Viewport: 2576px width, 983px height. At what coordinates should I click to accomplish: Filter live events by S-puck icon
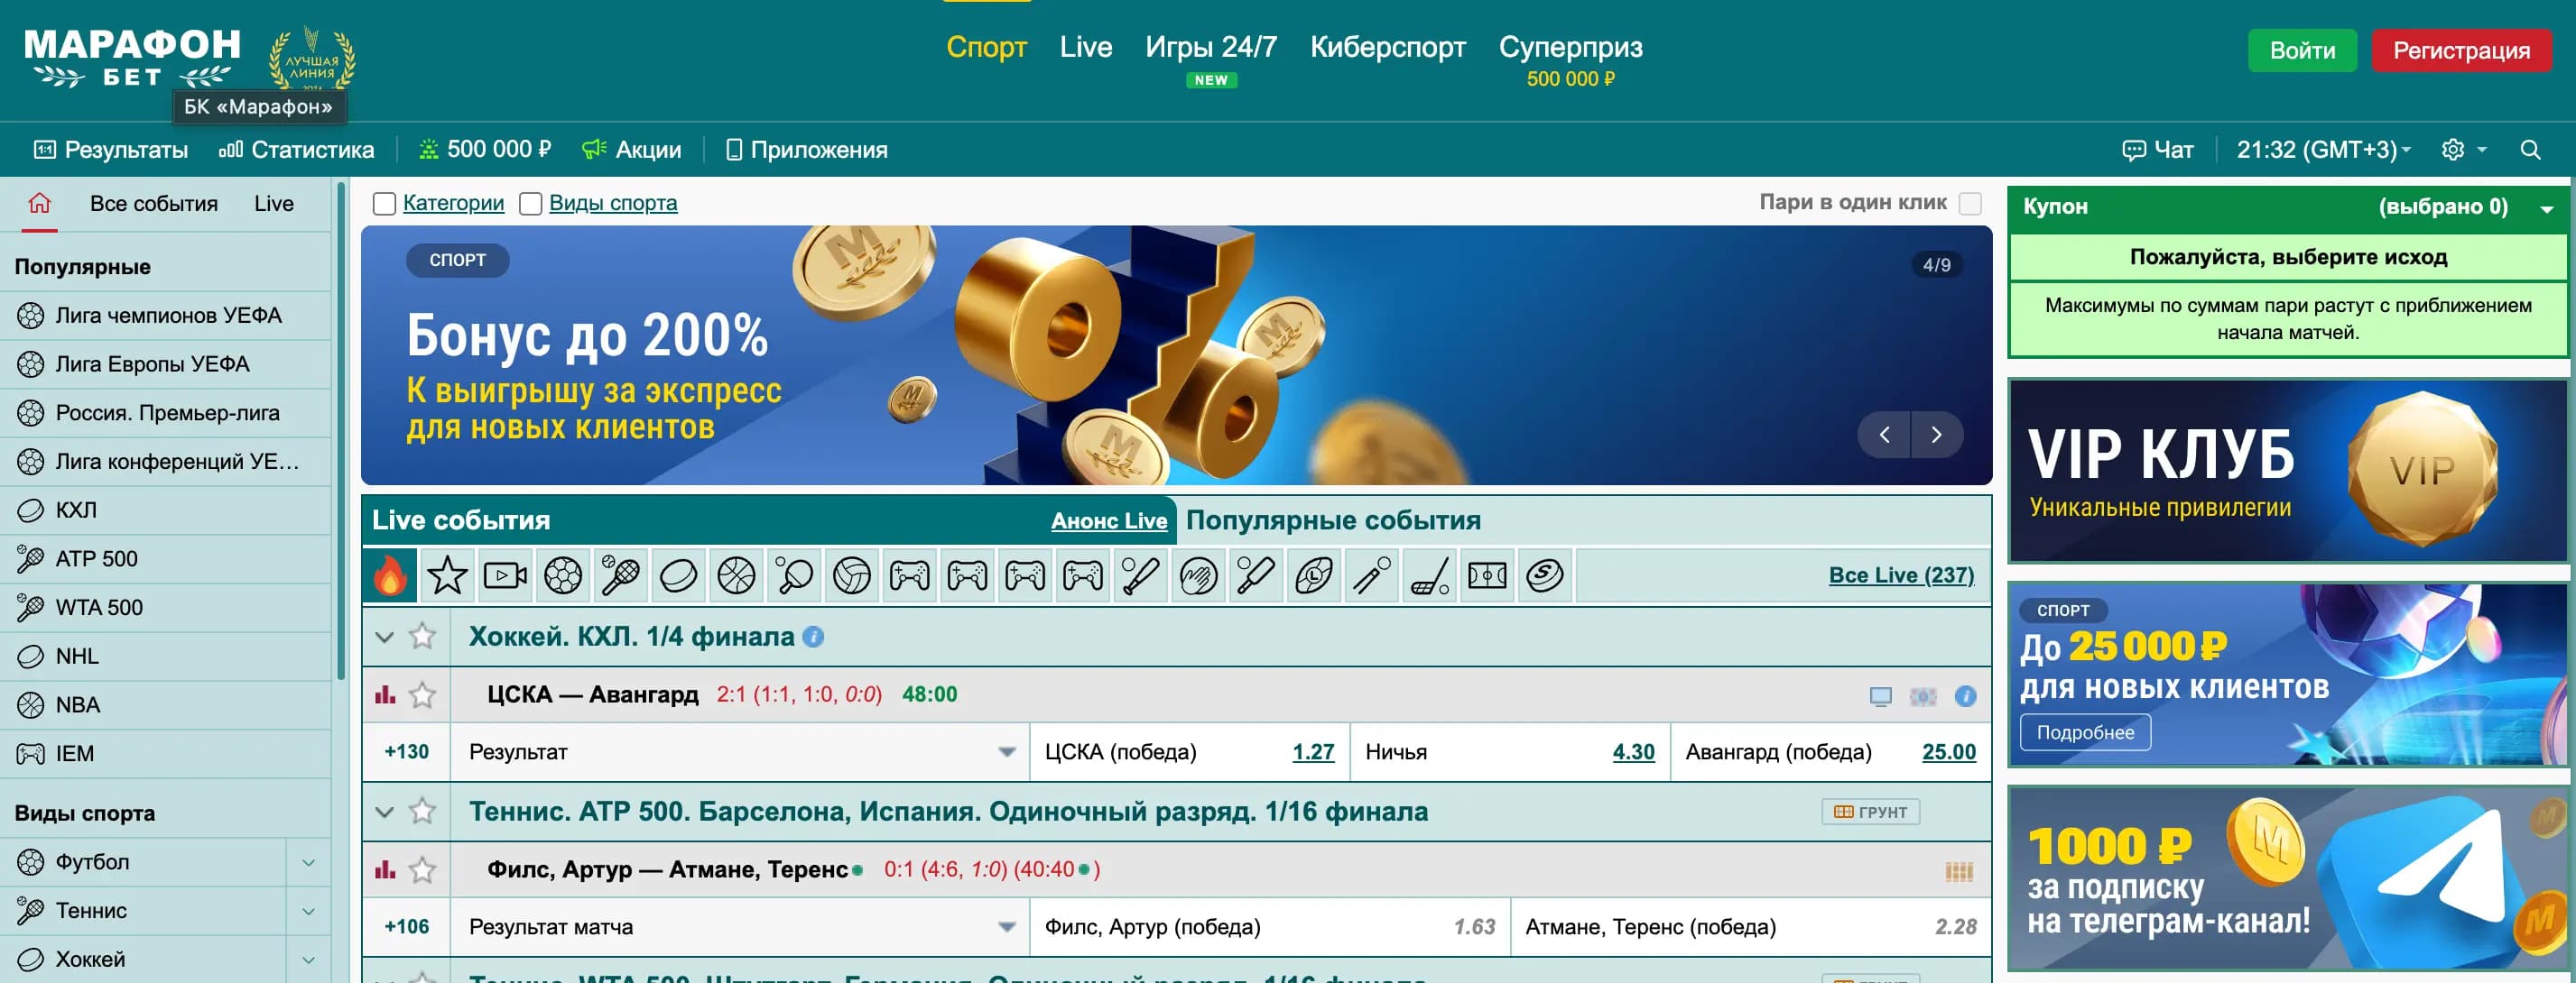[x=1545, y=575]
